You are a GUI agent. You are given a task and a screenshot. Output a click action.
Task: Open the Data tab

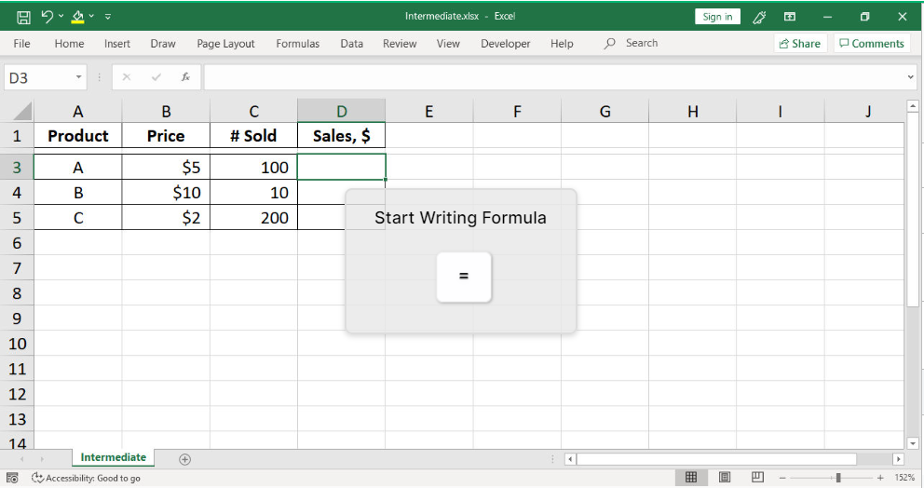[352, 44]
